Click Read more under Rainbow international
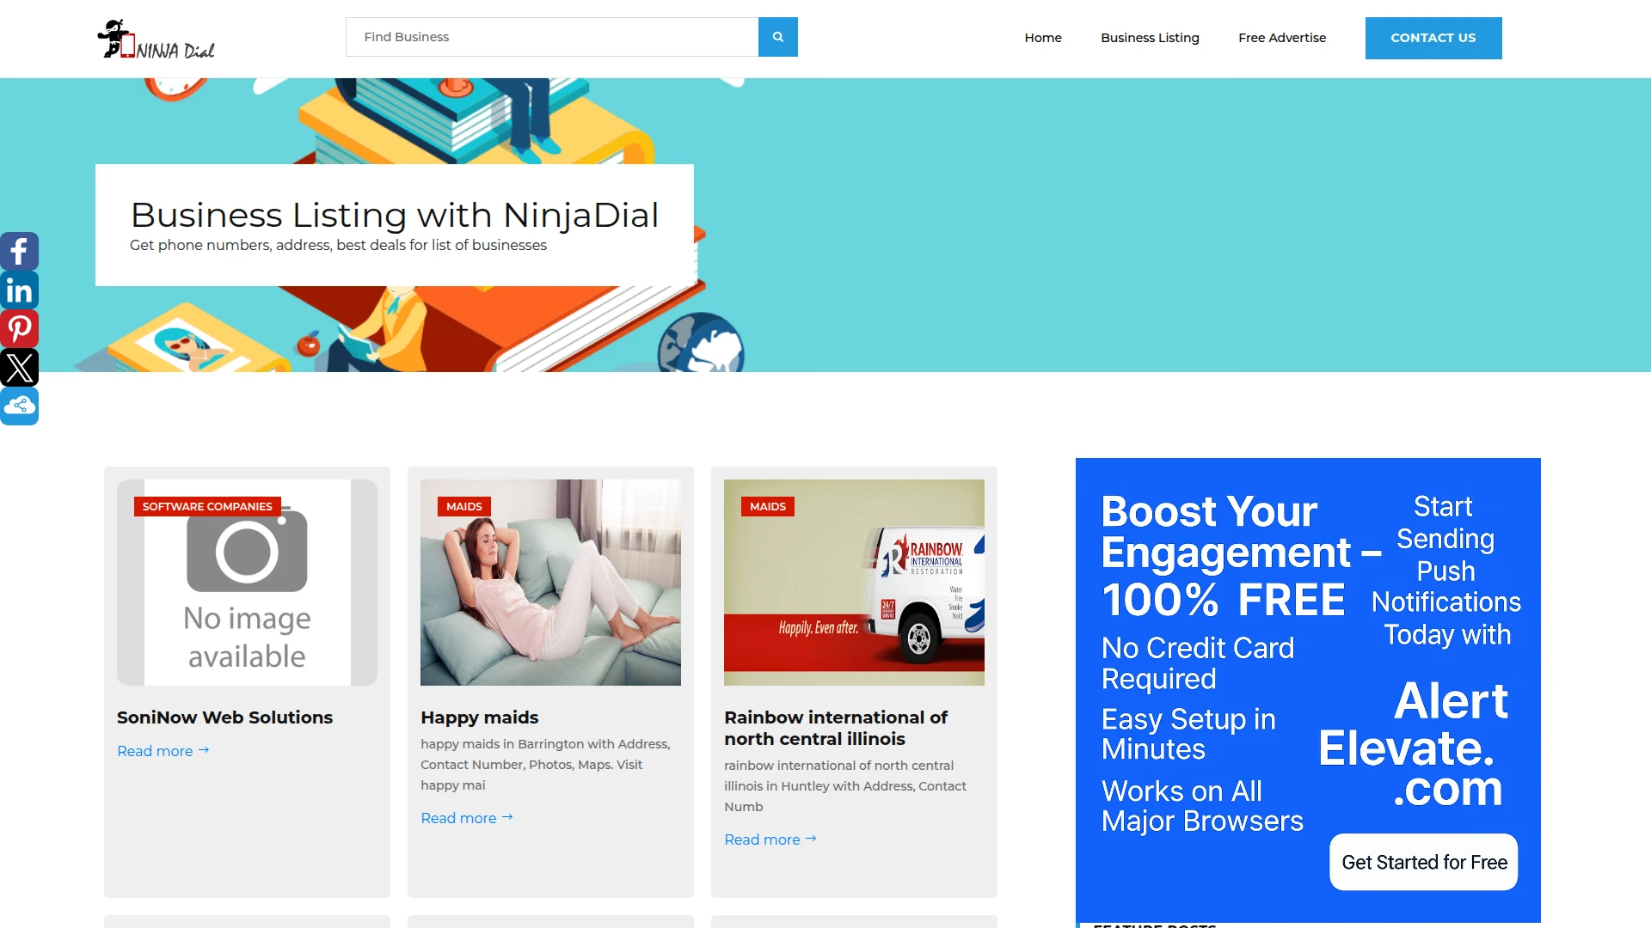 pos(770,839)
